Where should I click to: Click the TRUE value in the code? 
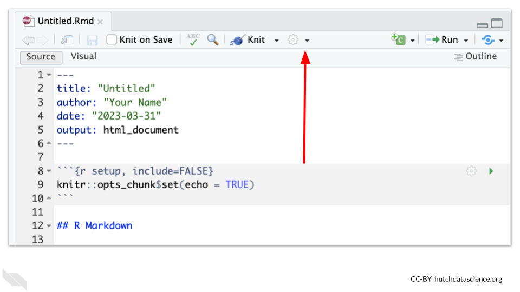(x=237, y=185)
